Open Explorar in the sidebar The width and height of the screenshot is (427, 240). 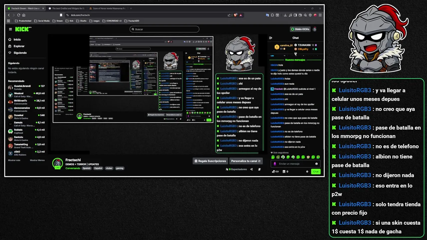click(17, 46)
